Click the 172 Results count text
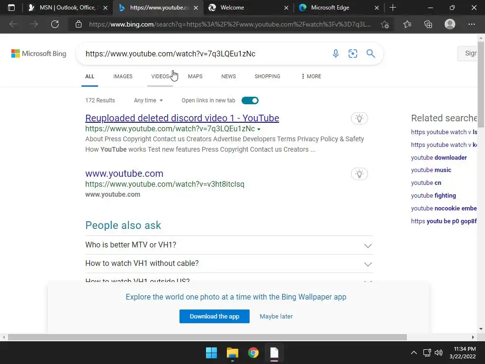The width and height of the screenshot is (485, 364). [100, 100]
